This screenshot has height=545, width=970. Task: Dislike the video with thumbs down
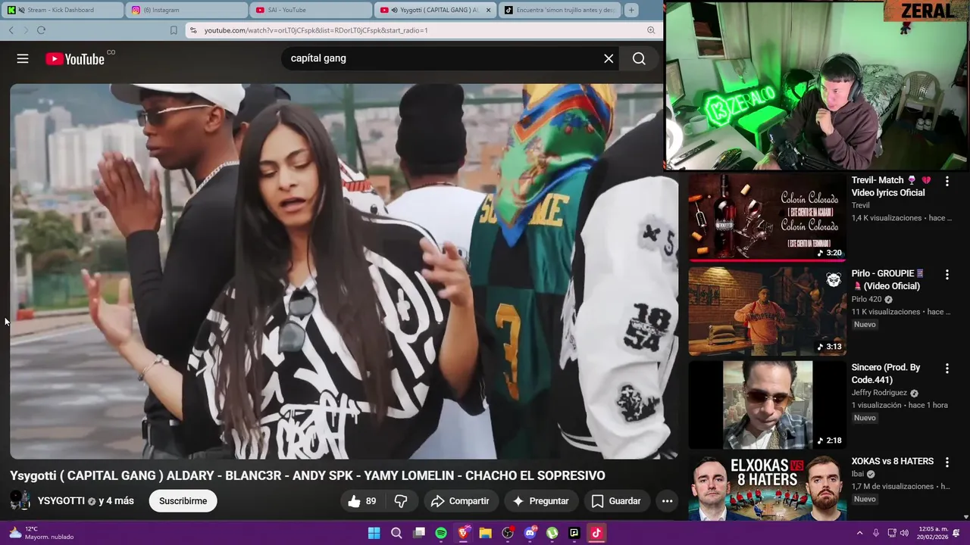pos(401,501)
